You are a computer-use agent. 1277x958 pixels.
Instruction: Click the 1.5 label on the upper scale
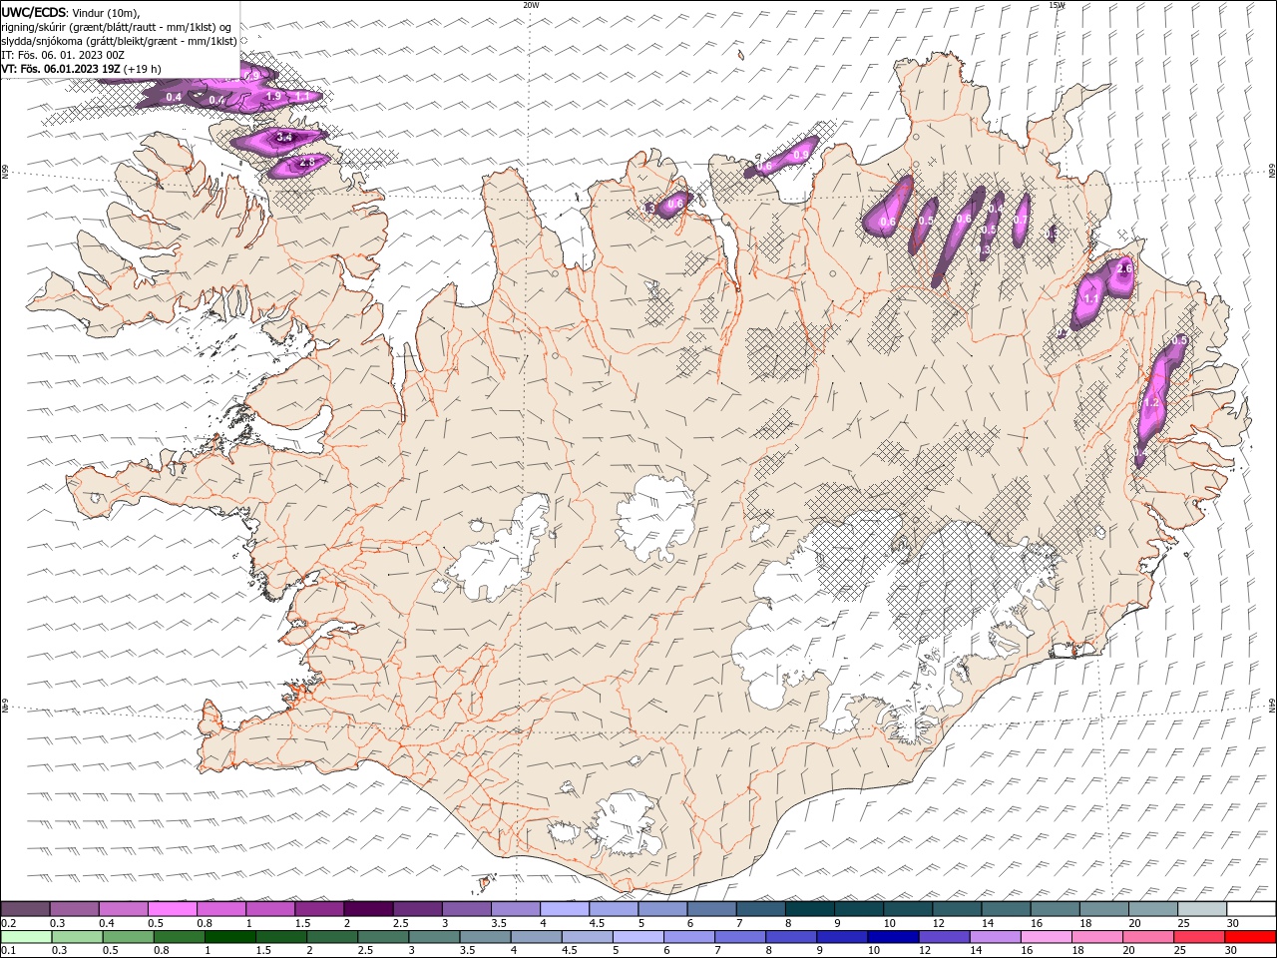(302, 922)
